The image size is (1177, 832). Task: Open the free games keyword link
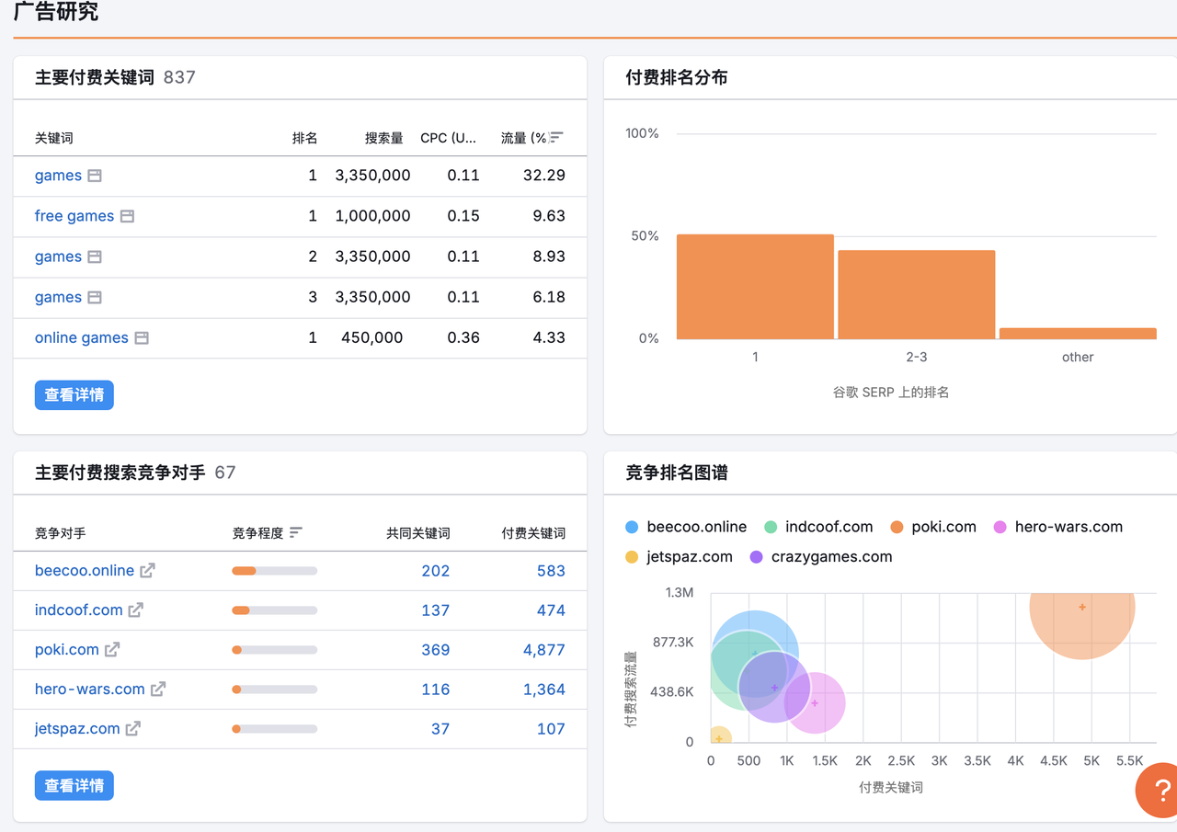point(74,216)
